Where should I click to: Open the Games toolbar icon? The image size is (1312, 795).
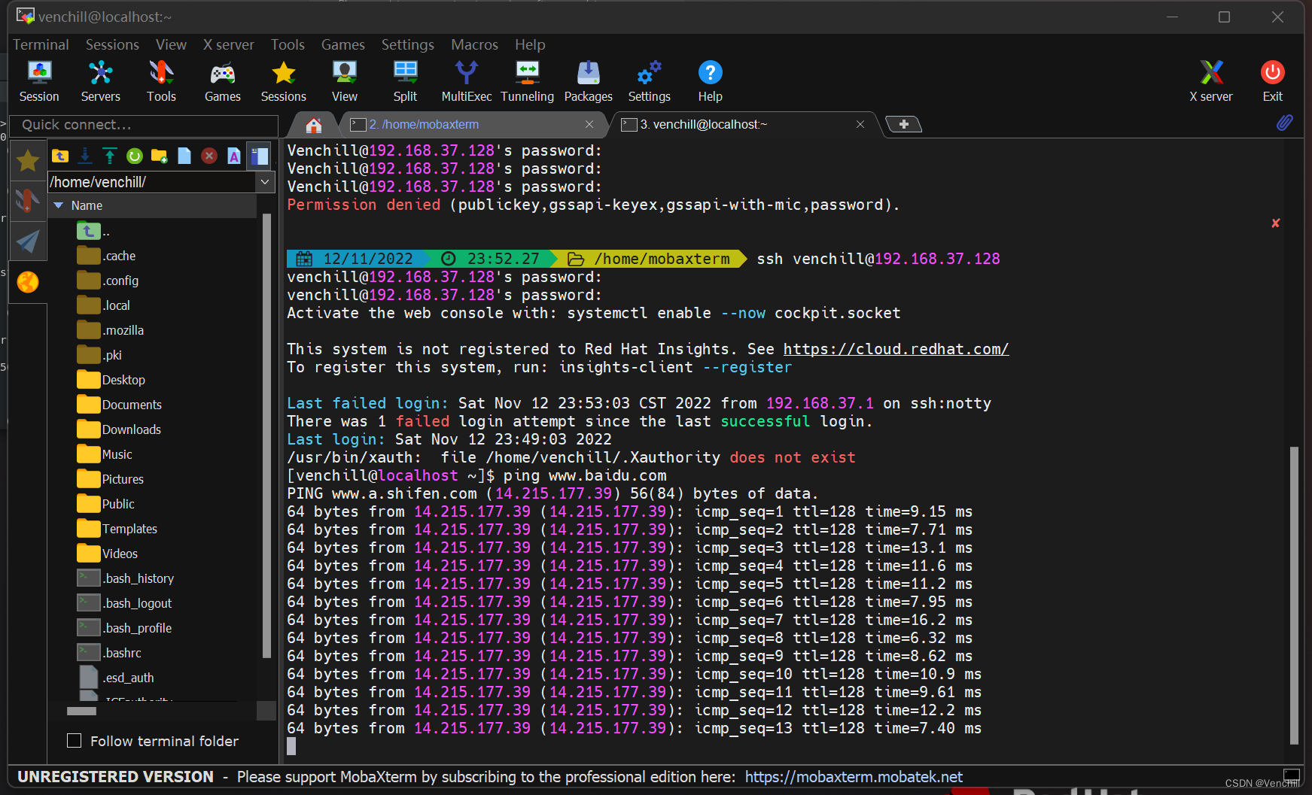223,81
